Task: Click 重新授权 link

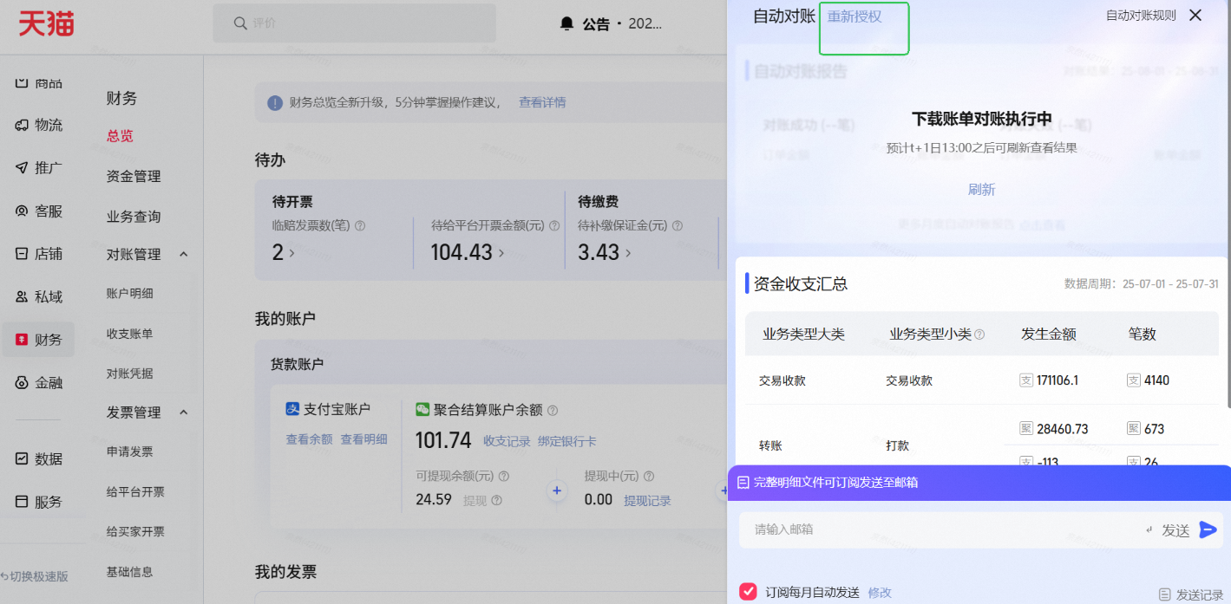Action: (854, 16)
